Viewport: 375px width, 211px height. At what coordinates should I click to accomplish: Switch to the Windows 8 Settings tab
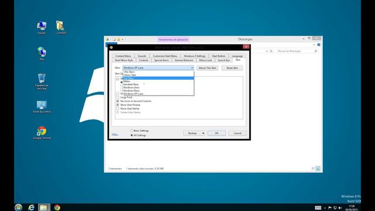click(195, 56)
